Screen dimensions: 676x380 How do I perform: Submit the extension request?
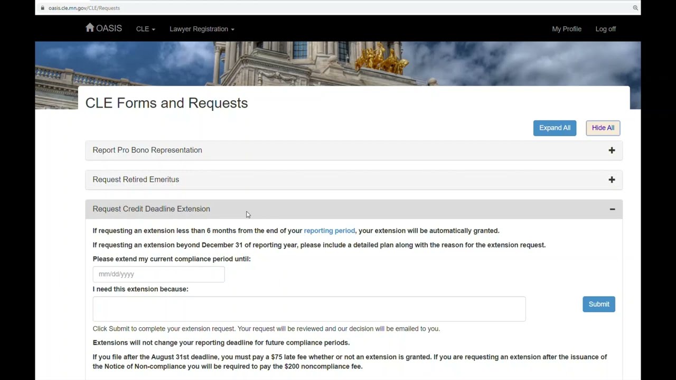coord(599,304)
